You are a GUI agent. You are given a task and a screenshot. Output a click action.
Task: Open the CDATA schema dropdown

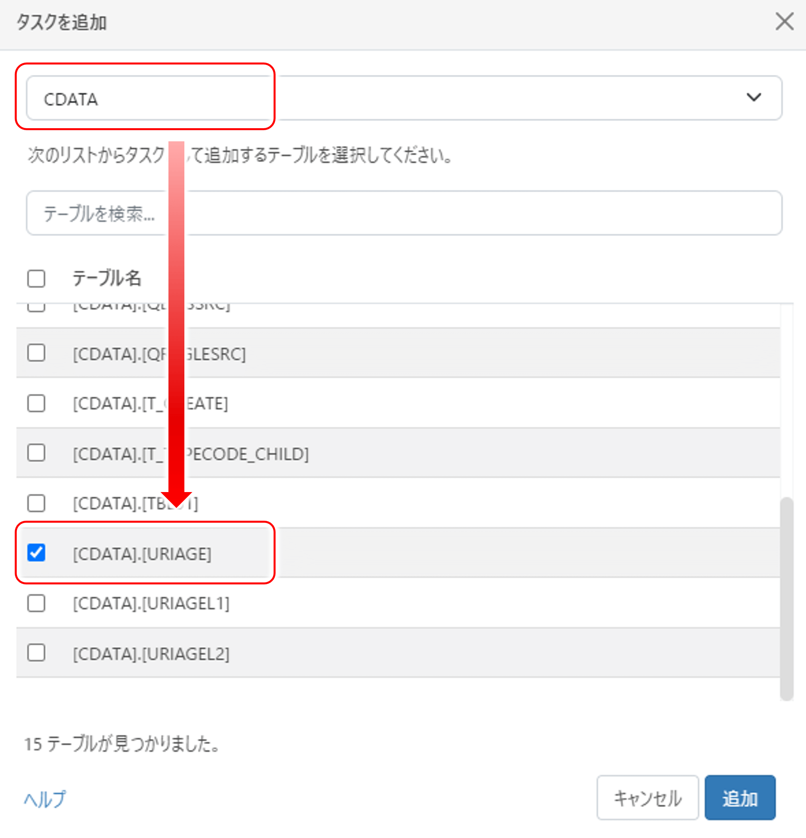[404, 98]
